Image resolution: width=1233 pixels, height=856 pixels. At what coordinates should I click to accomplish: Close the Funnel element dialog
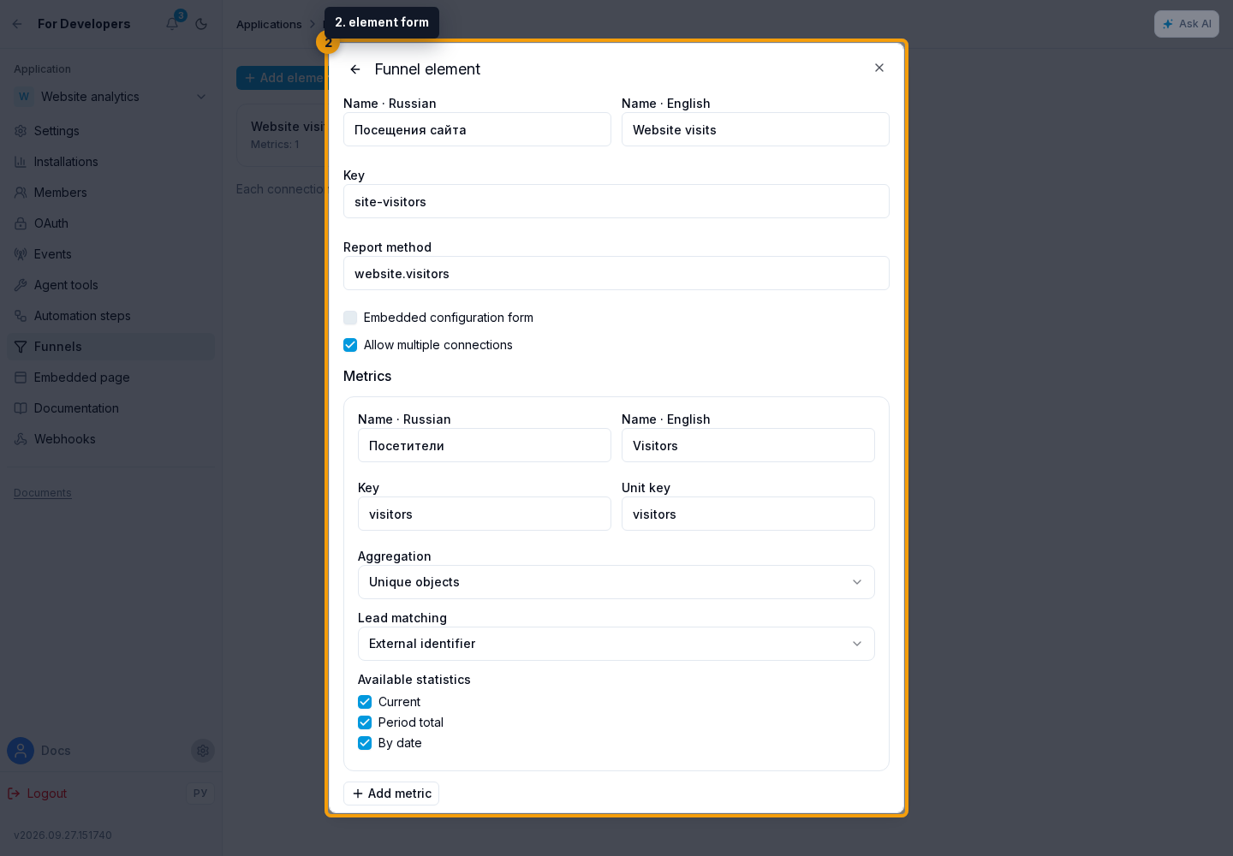click(879, 68)
